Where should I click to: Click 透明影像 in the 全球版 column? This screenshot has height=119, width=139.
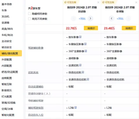(111, 58)
